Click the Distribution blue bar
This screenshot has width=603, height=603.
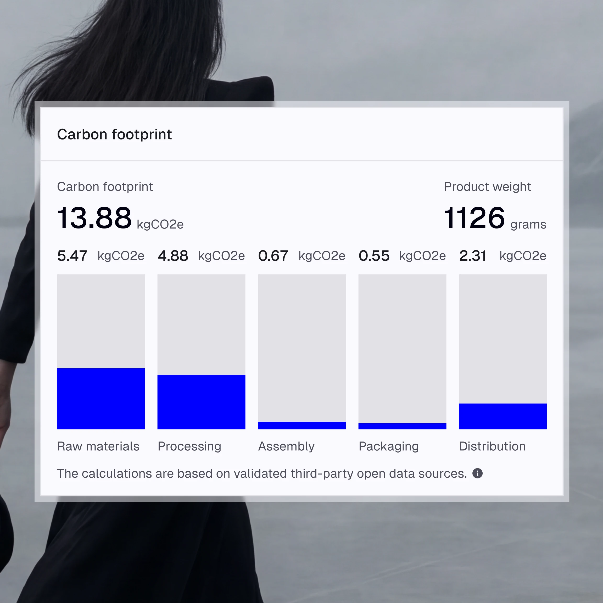(502, 416)
